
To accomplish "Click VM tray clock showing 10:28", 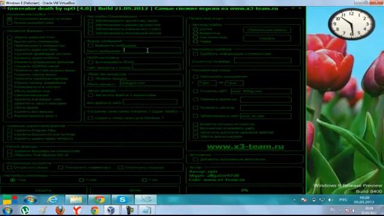I will pyautogui.click(x=364, y=200).
